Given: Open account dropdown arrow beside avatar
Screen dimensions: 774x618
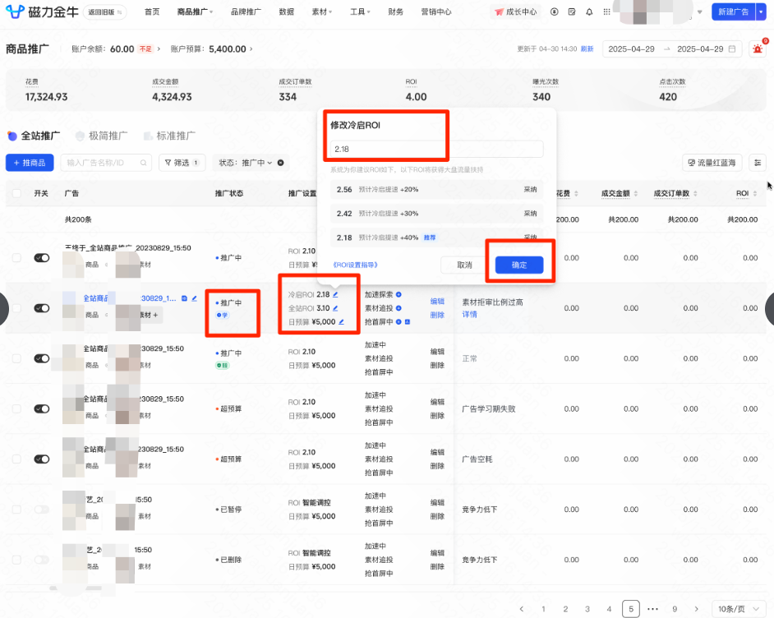Looking at the screenshot, I should click(699, 12).
